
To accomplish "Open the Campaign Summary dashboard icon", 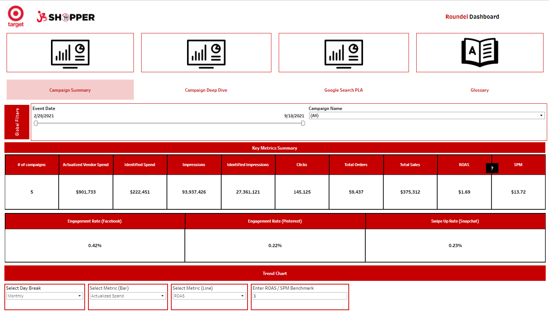I will click(x=70, y=52).
